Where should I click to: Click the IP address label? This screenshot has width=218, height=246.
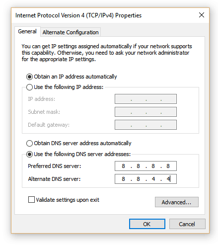point(41,99)
